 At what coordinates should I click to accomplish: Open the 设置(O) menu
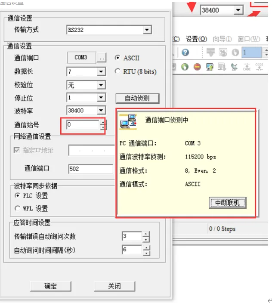coord(196,39)
